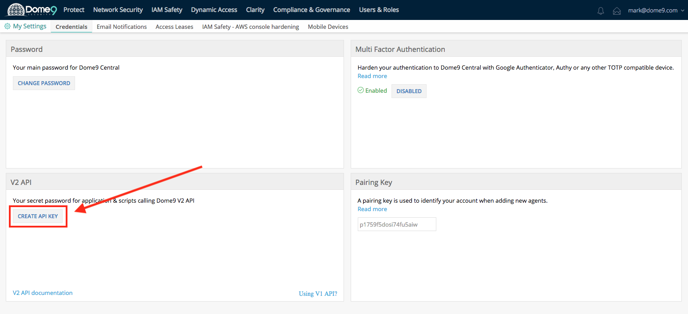688x314 pixels.
Task: Click the Create API Key button
Action: point(38,216)
